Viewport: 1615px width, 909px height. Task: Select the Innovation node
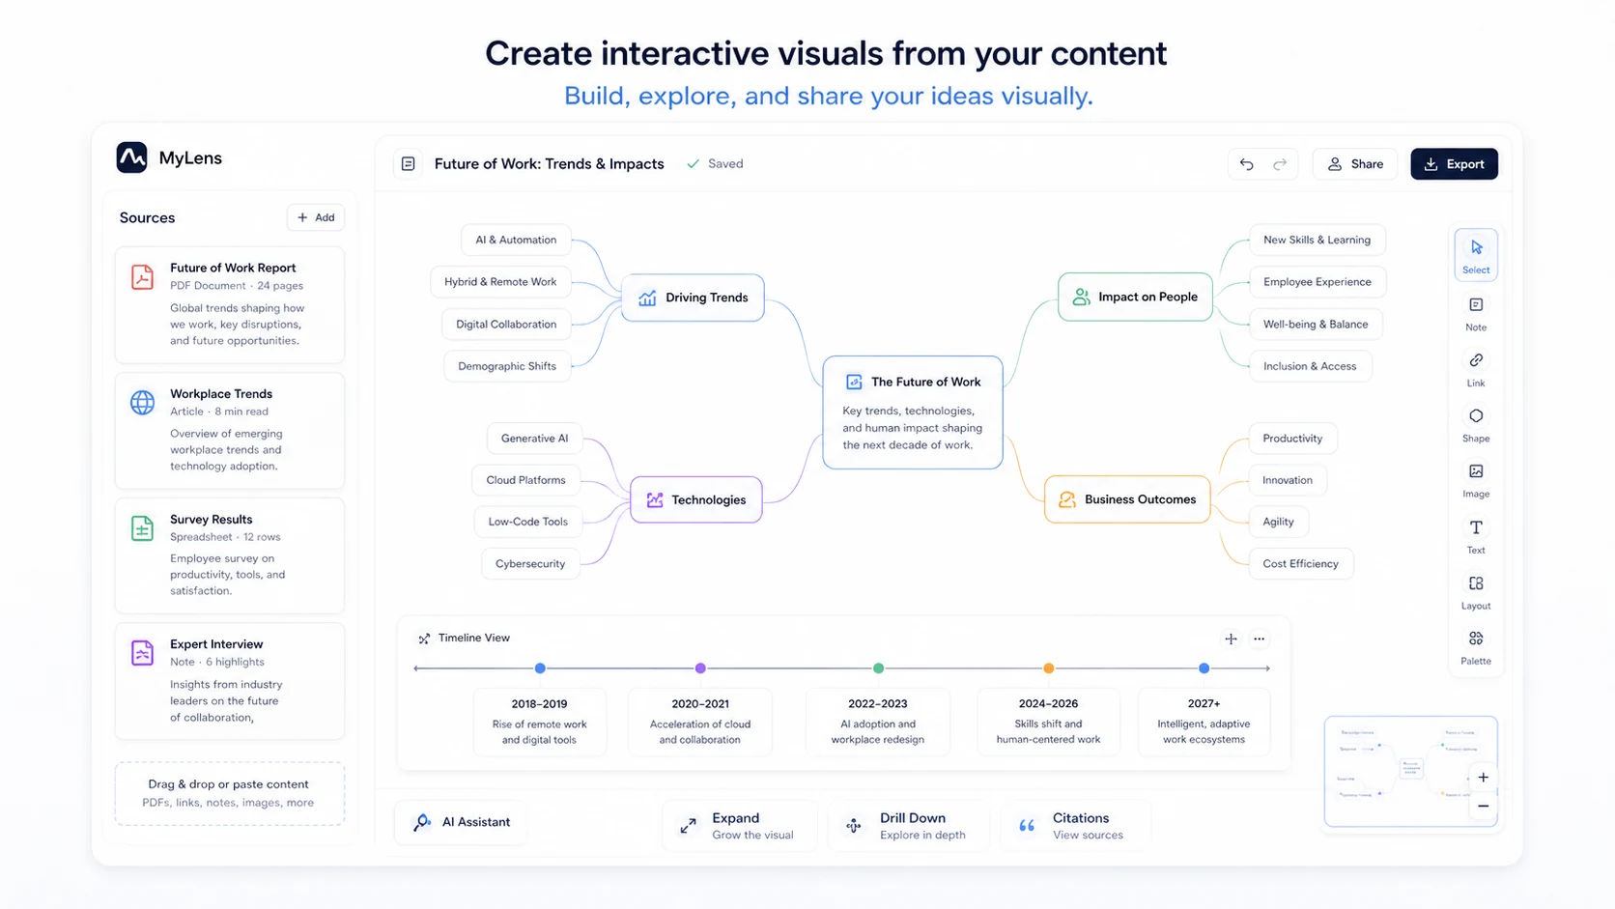(x=1288, y=480)
